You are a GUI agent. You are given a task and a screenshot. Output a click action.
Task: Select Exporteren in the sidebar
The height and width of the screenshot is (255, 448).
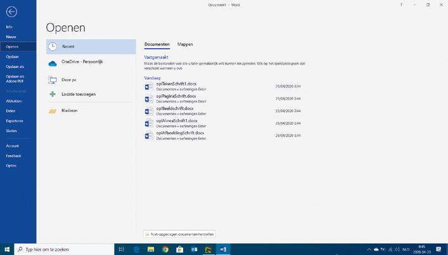[15, 121]
